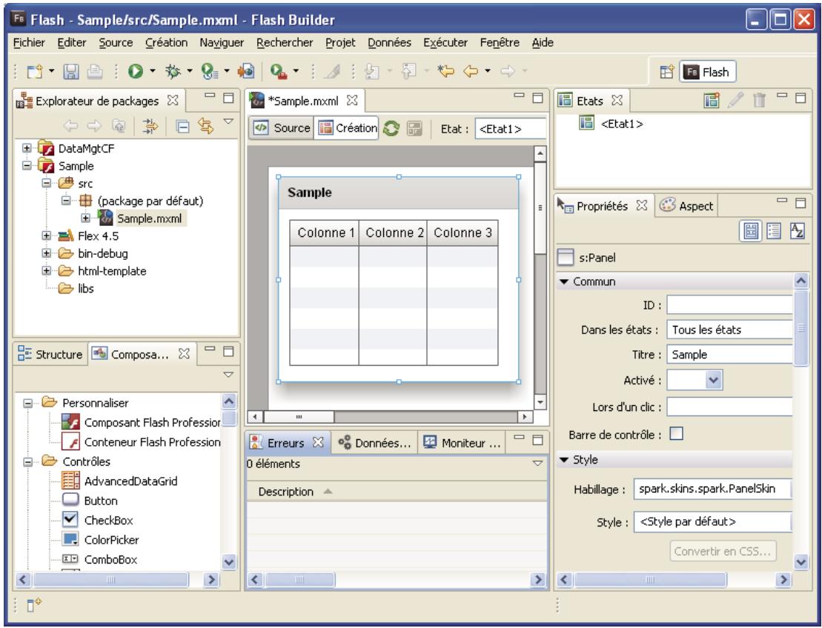Click the Etat selector field showing Etat1
This screenshot has height=628, width=822.
(511, 129)
